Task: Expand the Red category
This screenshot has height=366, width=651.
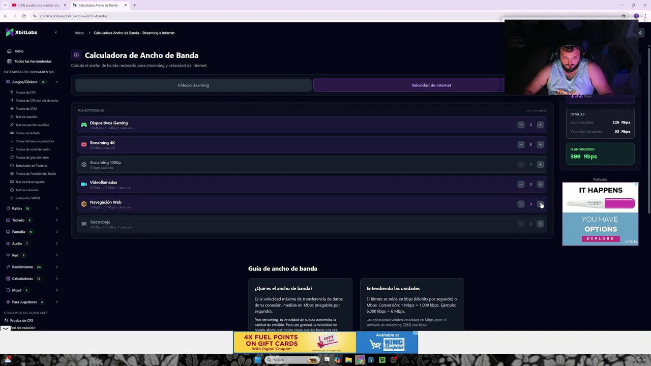Action: [32, 255]
